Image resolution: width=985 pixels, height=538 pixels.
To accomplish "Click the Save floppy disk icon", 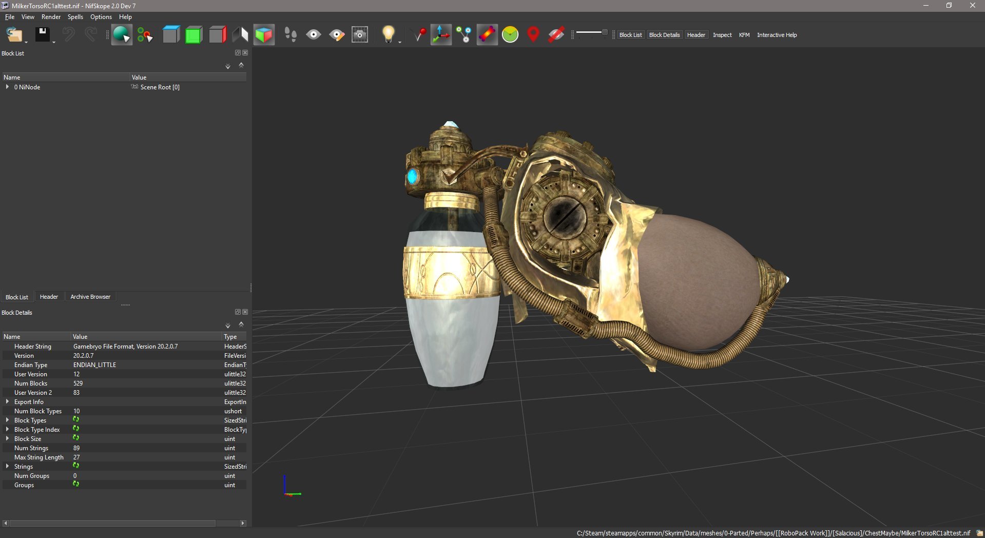I will pos(42,35).
